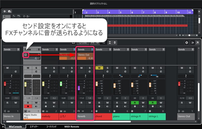202x129 pixels.
Task: Solo the Reverb FX channel
Action: (x=90, y=68)
